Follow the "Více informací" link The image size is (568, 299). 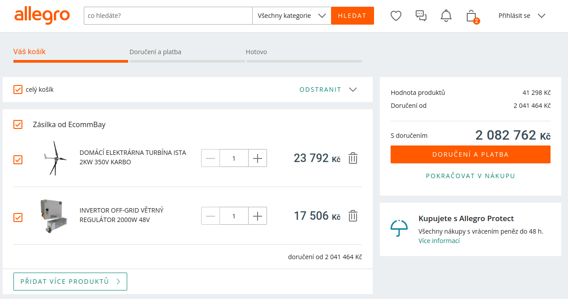439,241
